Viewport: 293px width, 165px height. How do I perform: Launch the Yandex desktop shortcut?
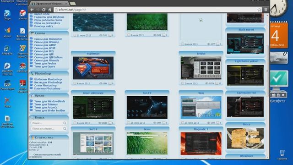coord(22,15)
